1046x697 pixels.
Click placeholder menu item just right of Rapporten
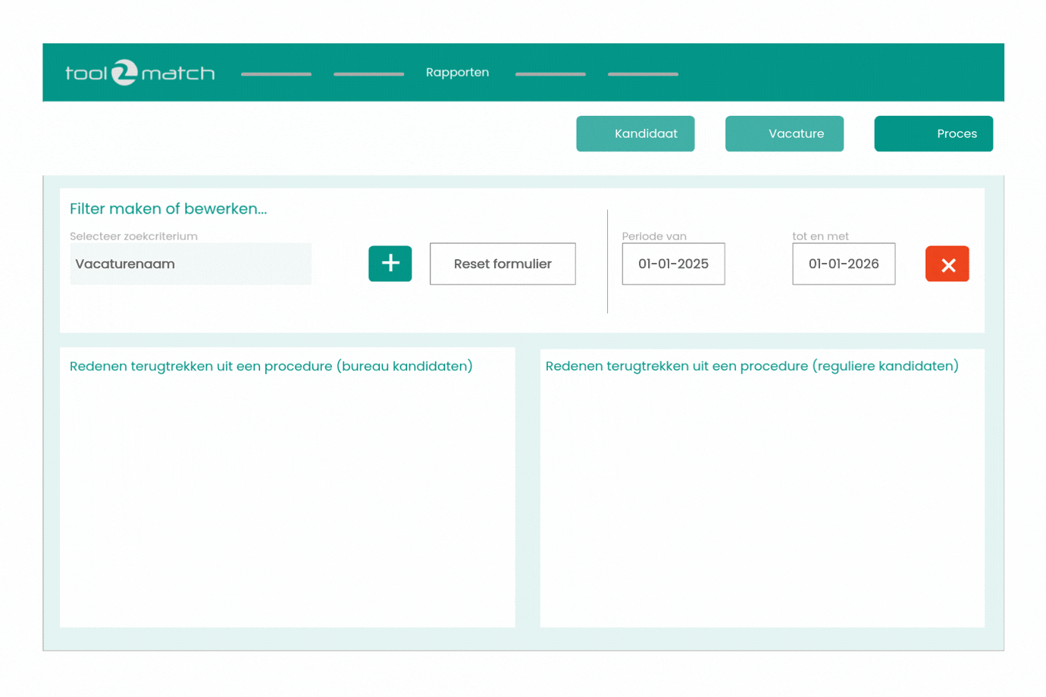coord(550,74)
